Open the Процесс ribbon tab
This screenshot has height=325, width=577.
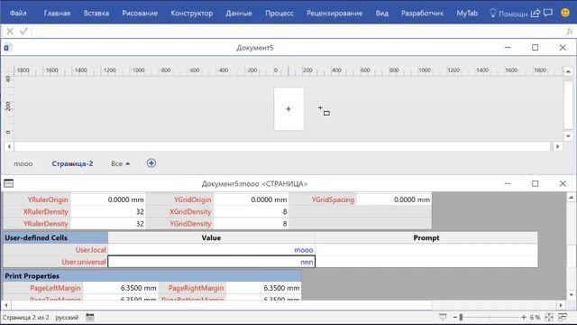point(279,14)
